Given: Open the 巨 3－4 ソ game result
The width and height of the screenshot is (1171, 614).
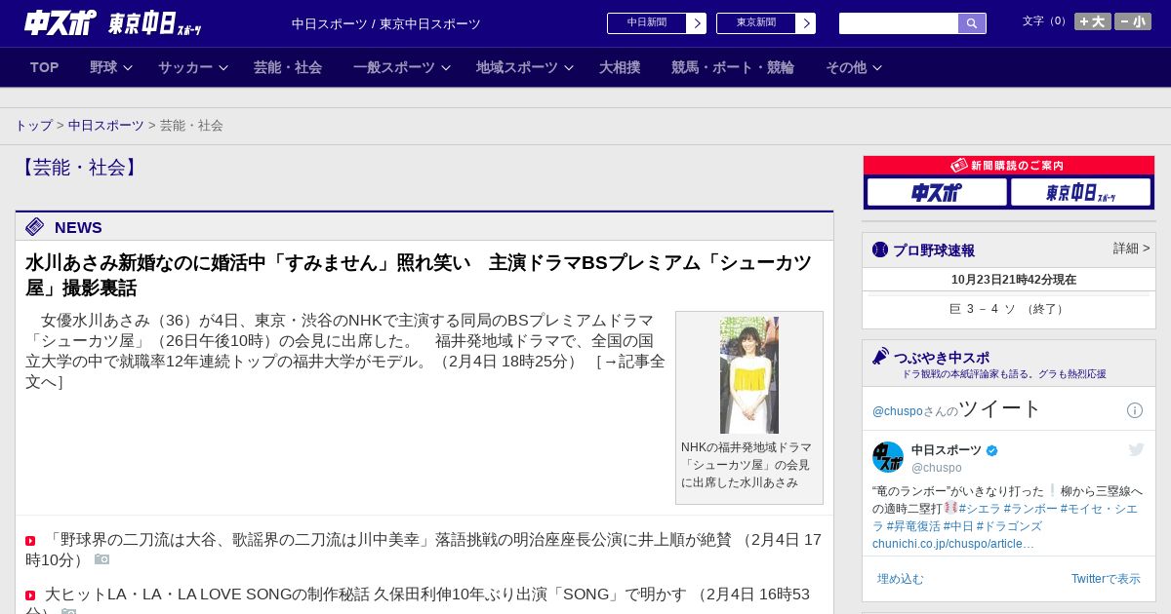Looking at the screenshot, I should [x=1009, y=309].
